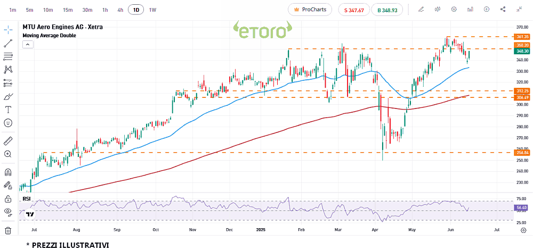Toggle the drawing pencil in the top bar

pyautogui.click(x=421, y=10)
